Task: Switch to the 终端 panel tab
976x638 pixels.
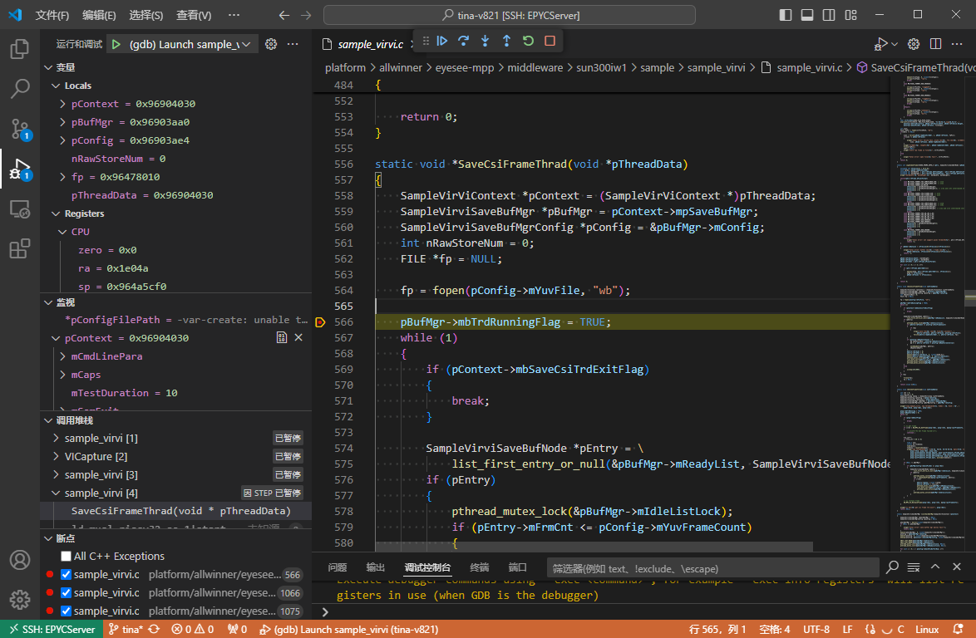Action: point(480,567)
